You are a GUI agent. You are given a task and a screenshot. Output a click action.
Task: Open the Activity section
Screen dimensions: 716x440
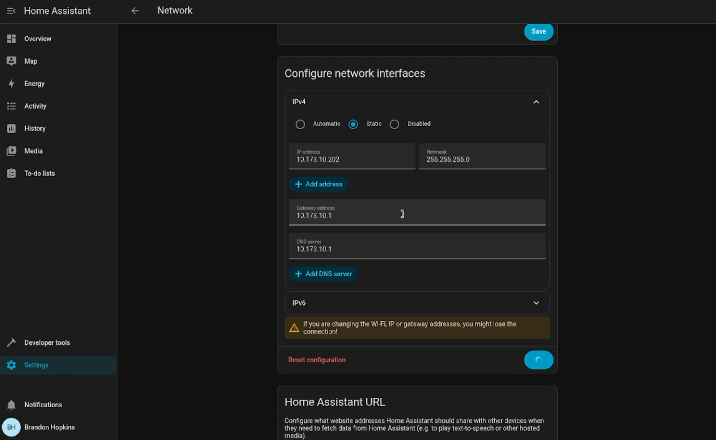pos(35,106)
